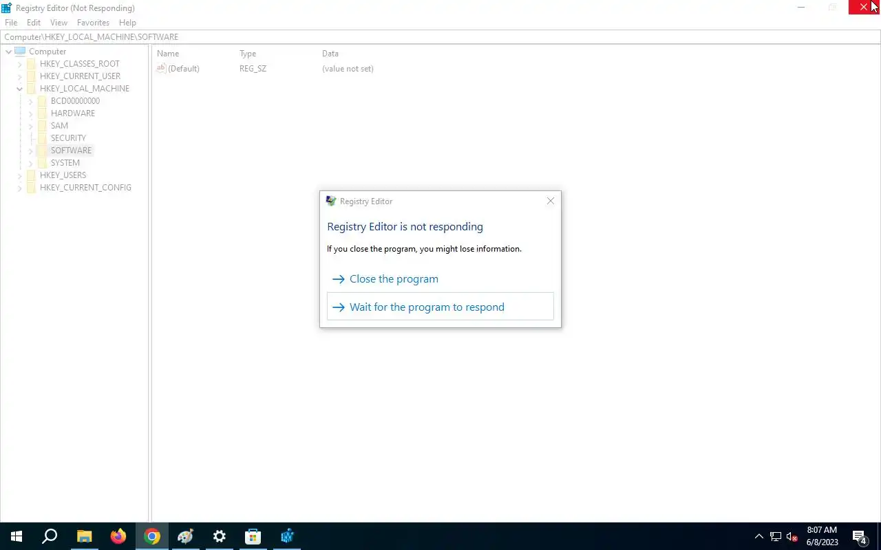Expand the HKEY_USERS arrow

[19, 175]
